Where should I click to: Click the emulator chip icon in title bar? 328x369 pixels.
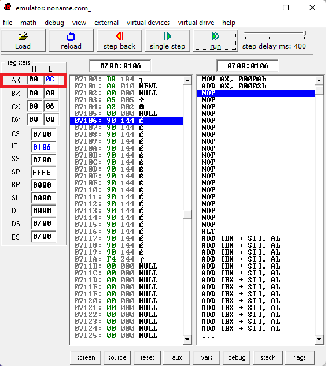(8, 7)
